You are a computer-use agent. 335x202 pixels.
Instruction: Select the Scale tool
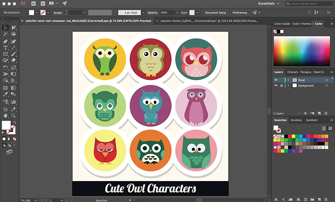click(13, 68)
